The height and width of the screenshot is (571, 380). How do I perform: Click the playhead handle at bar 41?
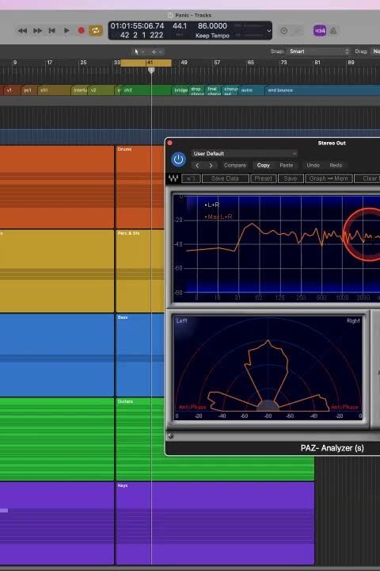pyautogui.click(x=151, y=70)
